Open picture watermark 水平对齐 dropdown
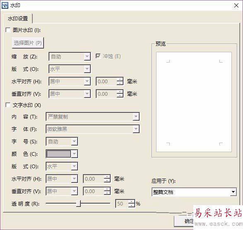This screenshot has width=243, height=230. pyautogui.click(x=70, y=81)
